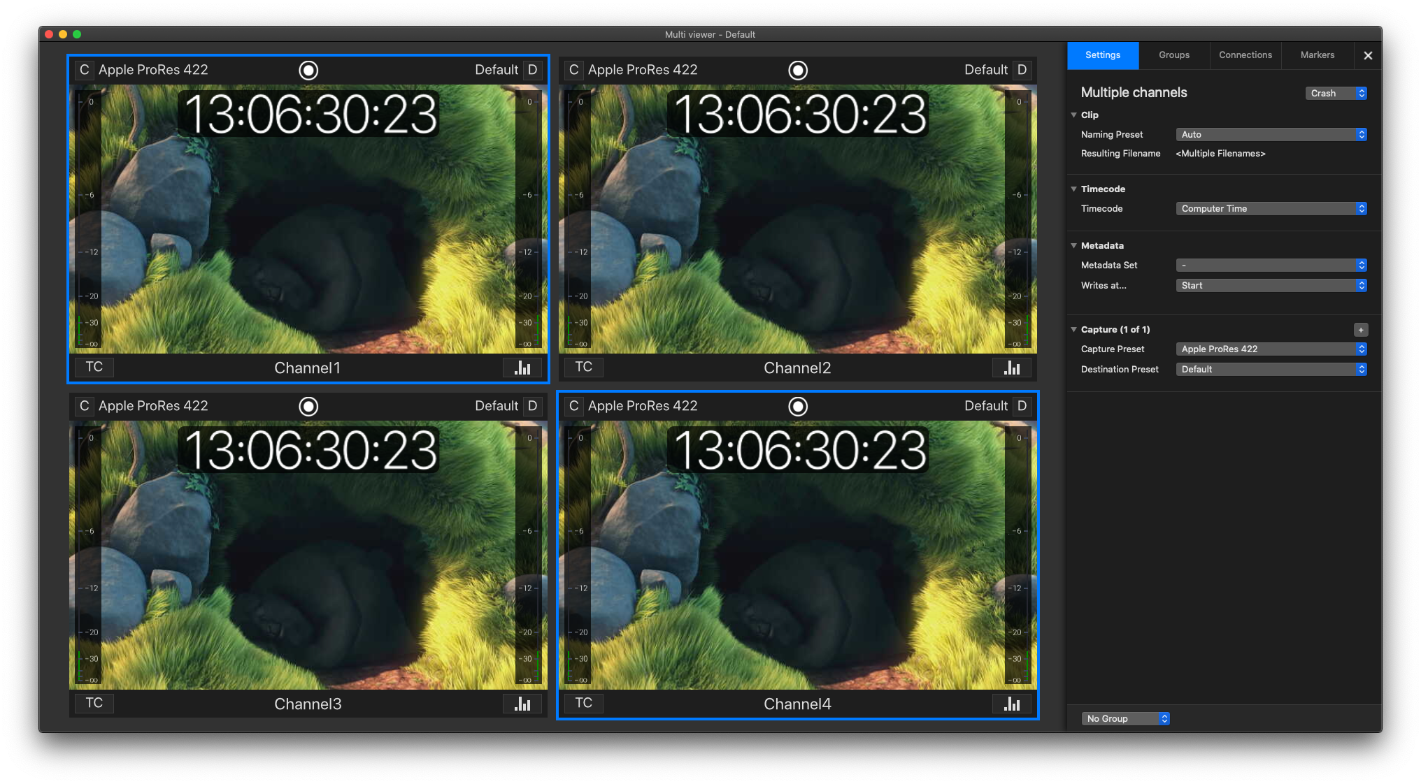Start recording on Channel2
Screen dimensions: 1421x784
(x=798, y=70)
